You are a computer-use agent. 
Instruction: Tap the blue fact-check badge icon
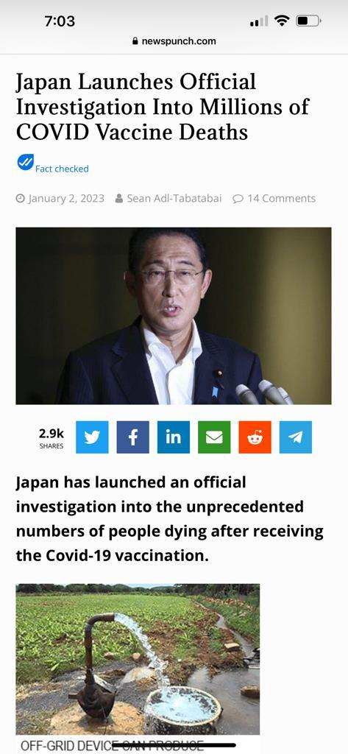point(25,162)
